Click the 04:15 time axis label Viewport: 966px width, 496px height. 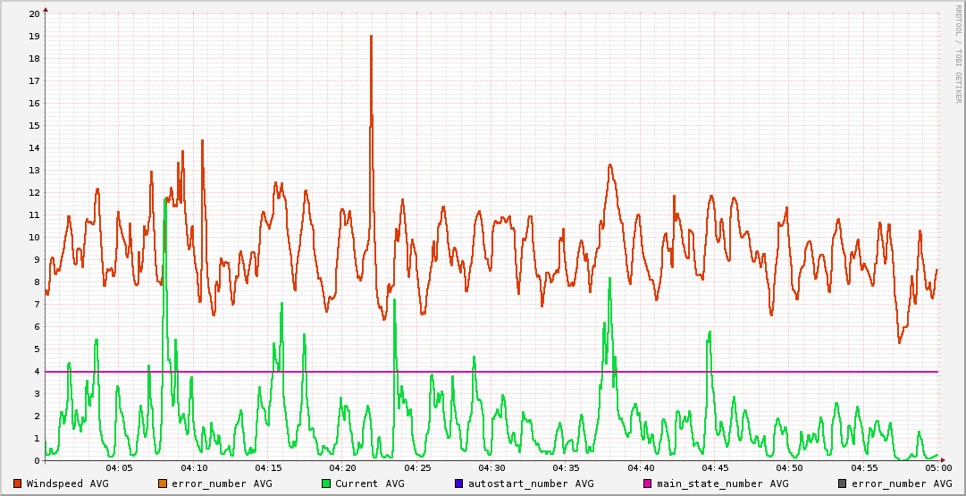click(x=268, y=469)
